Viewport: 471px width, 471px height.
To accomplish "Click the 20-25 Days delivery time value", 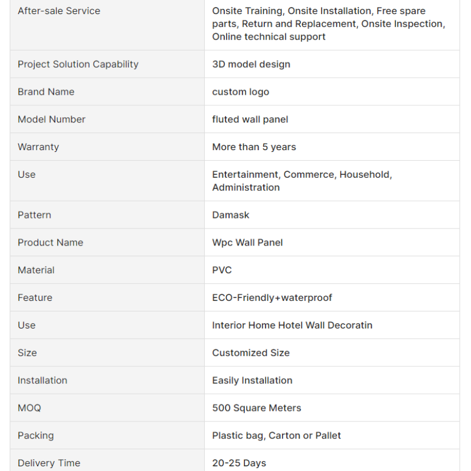I will click(x=239, y=463).
